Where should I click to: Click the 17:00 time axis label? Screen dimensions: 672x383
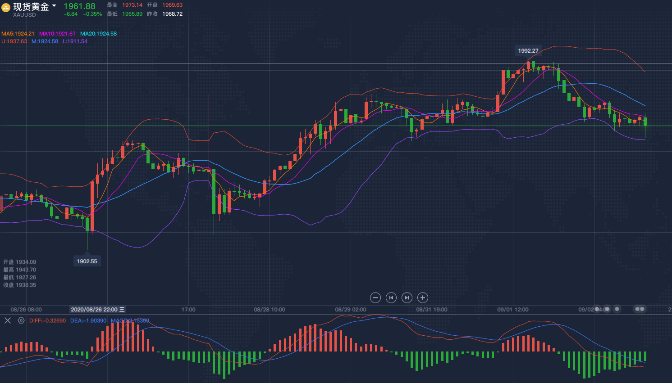tap(188, 310)
